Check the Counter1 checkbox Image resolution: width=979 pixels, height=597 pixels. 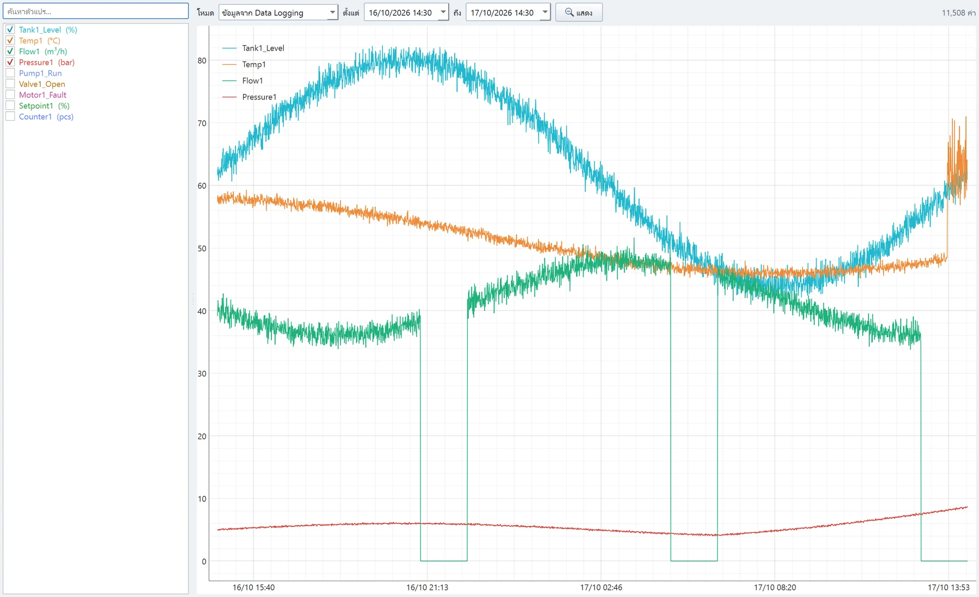click(10, 116)
